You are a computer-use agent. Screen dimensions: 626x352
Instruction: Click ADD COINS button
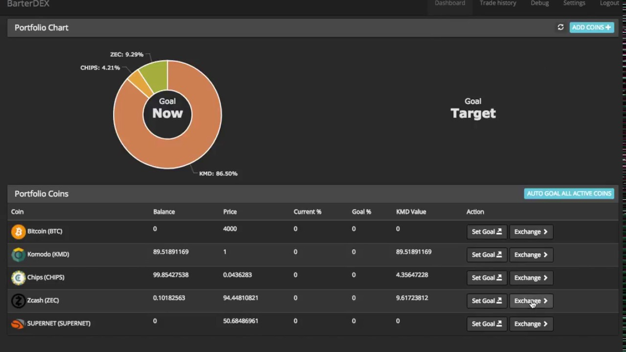[x=592, y=27]
